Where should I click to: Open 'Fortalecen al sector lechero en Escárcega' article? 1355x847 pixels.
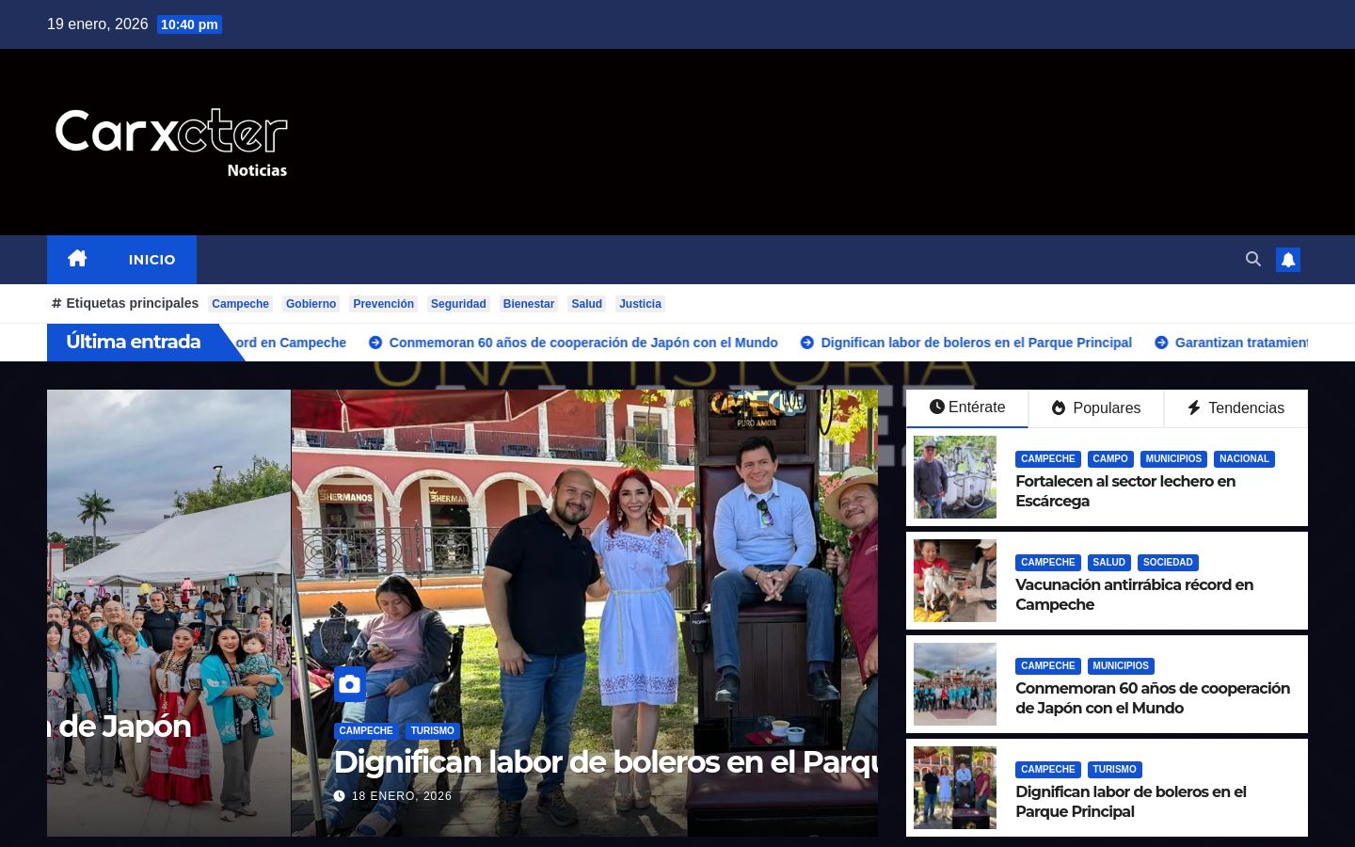(1124, 490)
